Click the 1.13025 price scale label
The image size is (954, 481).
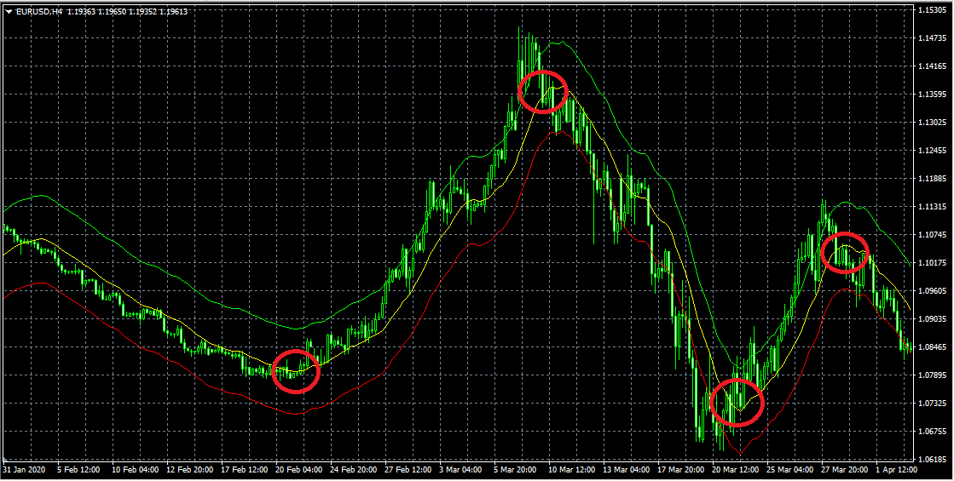point(934,123)
